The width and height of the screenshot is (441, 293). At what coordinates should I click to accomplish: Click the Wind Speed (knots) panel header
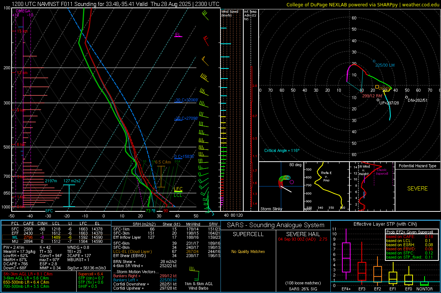(x=230, y=13)
